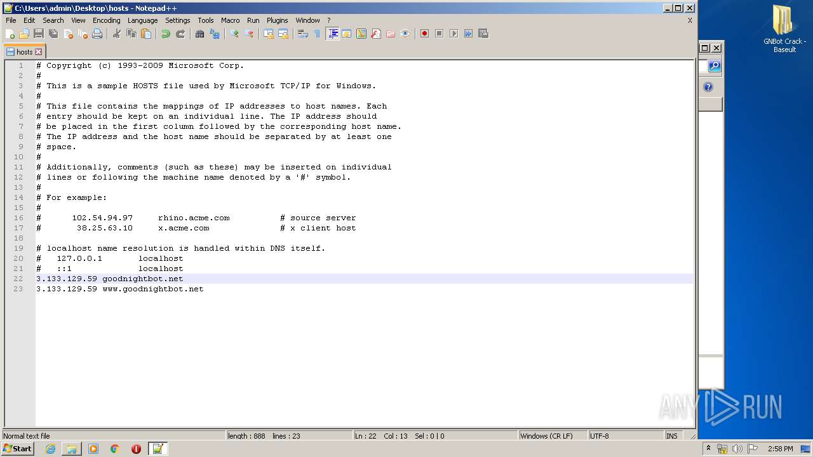
Task: Open the View menu
Action: pos(78,20)
